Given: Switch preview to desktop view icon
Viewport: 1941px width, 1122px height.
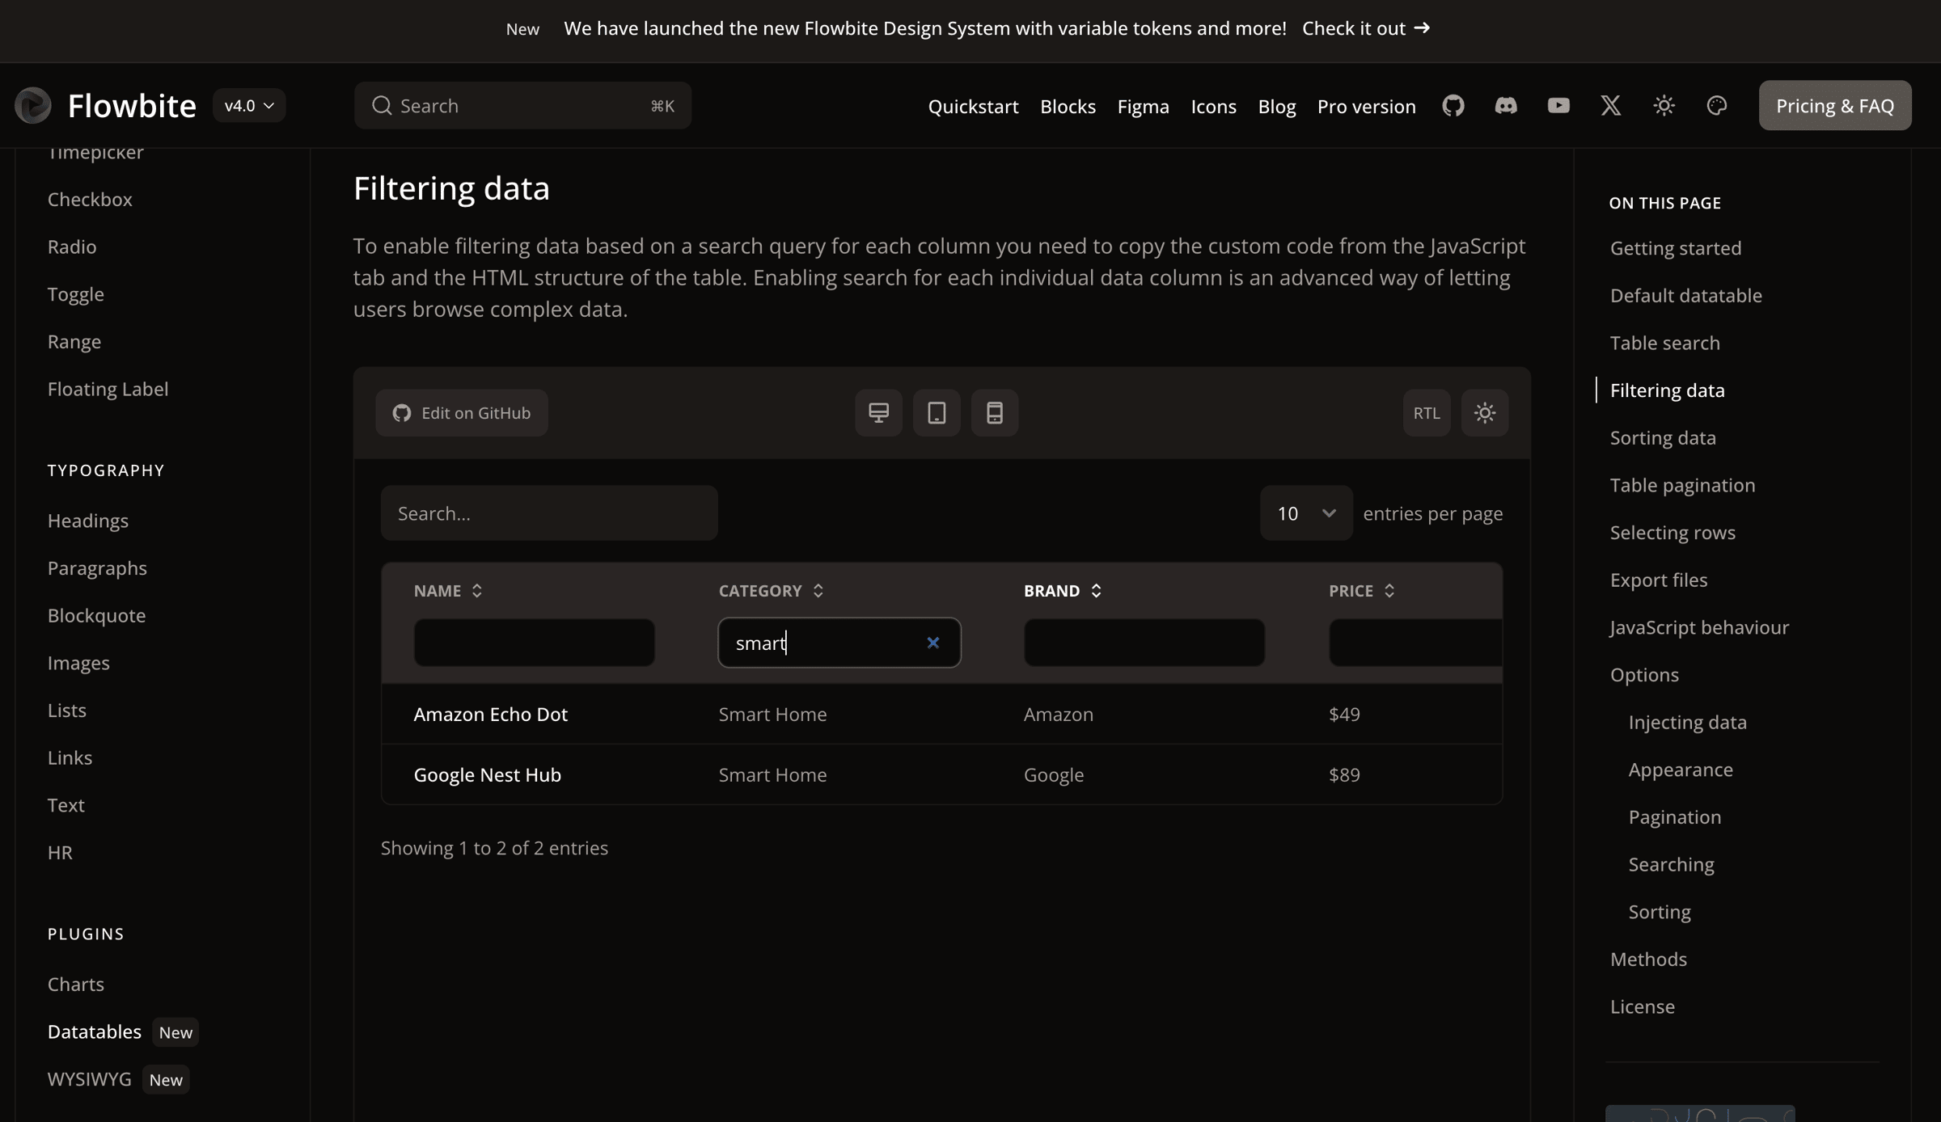Looking at the screenshot, I should pyautogui.click(x=878, y=413).
